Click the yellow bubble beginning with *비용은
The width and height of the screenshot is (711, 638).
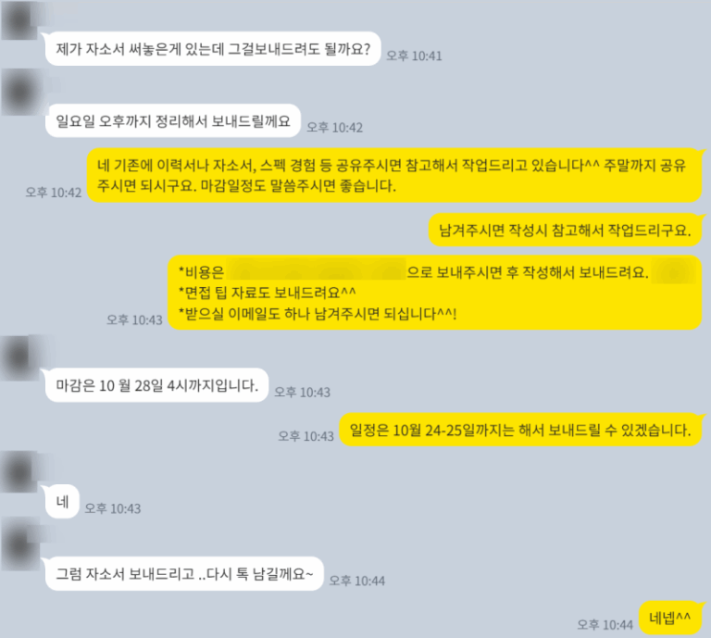(435, 293)
